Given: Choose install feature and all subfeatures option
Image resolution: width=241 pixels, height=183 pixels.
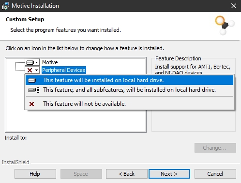Looking at the screenshot, I should (x=129, y=90).
